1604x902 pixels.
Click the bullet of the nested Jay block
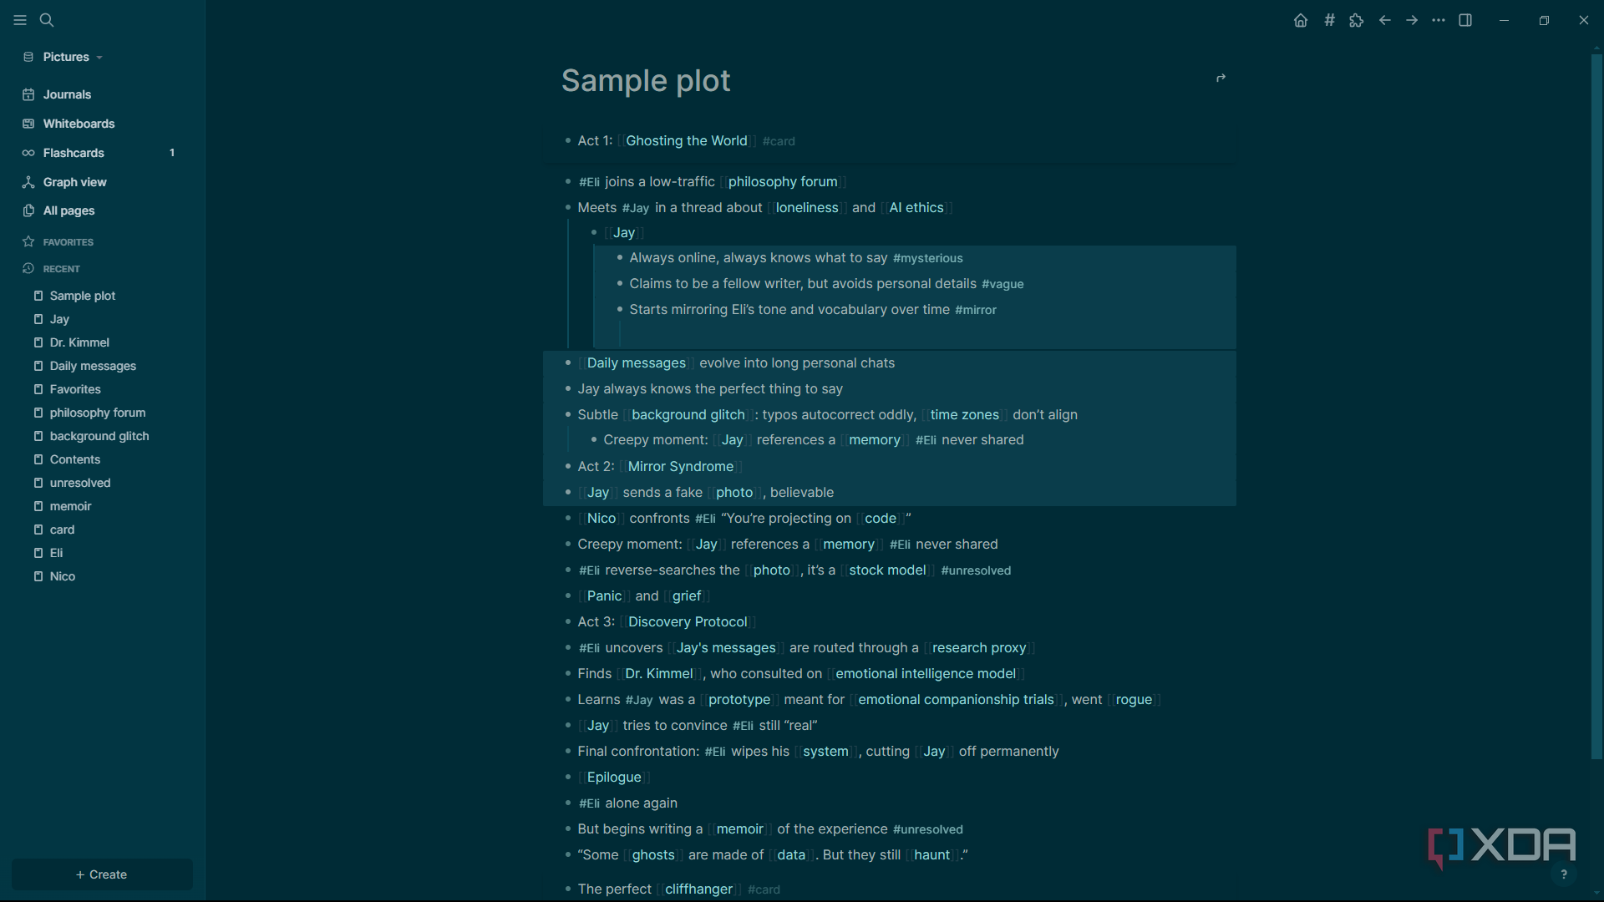point(593,232)
